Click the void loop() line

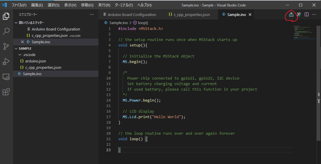coord(133,139)
